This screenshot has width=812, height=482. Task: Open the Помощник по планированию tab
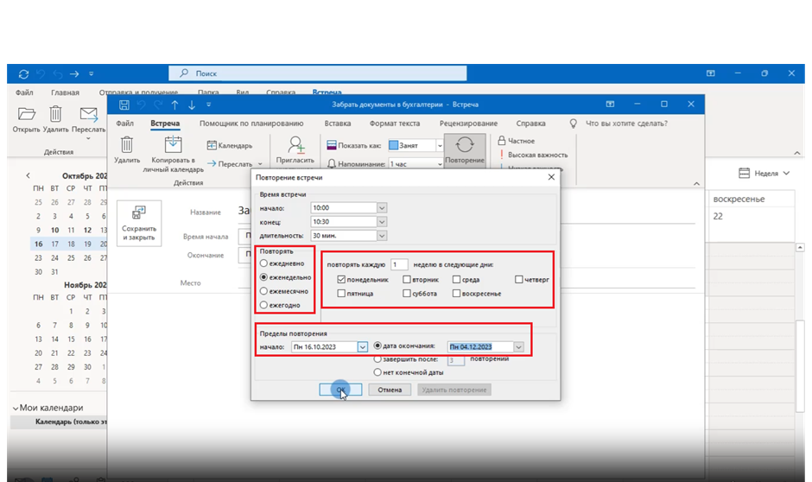click(251, 124)
